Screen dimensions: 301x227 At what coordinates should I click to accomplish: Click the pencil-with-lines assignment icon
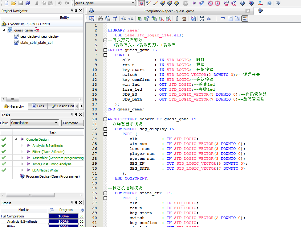coord(155,3)
